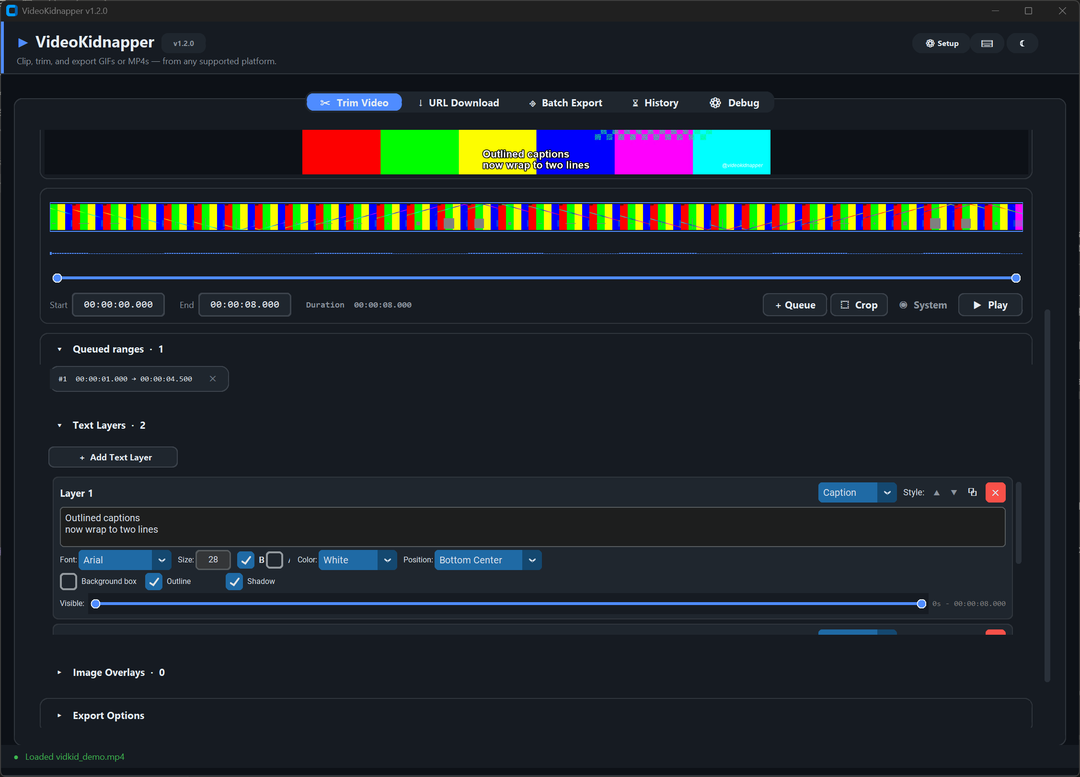This screenshot has width=1080, height=777.
Task: Click the main panel vertical scrollbar
Action: (x=1047, y=496)
